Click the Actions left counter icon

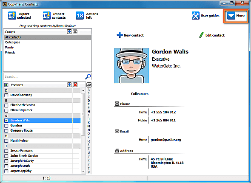(x=80, y=16)
